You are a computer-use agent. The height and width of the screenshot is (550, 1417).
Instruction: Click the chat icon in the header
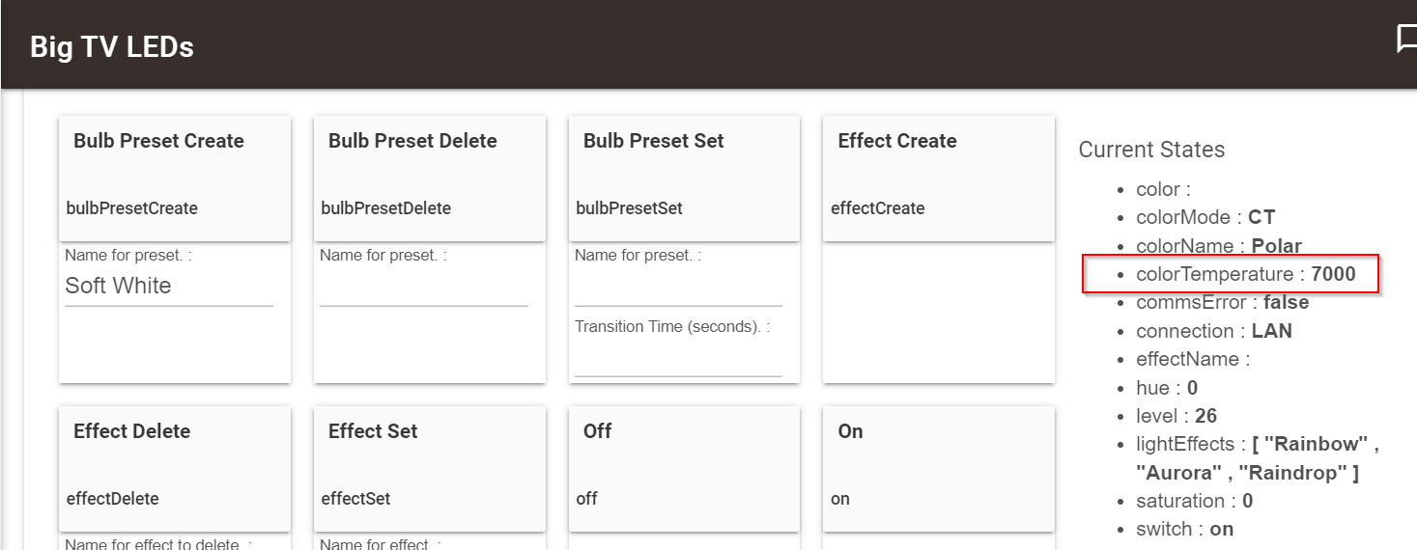[1406, 41]
